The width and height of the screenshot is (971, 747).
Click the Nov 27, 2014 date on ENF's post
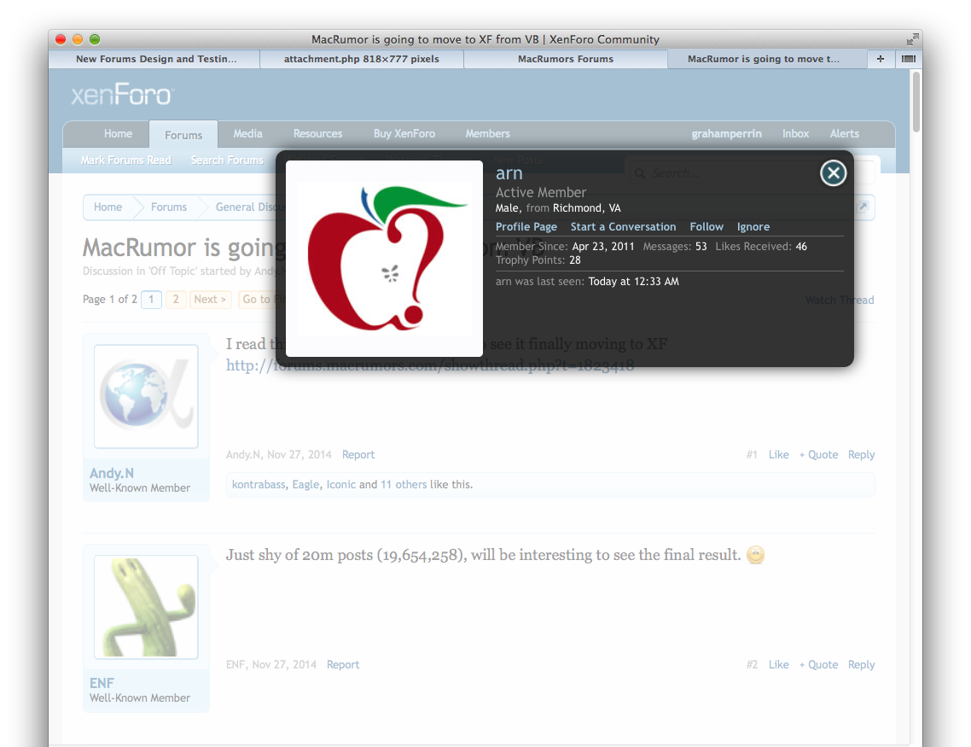click(x=284, y=665)
